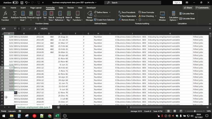Viewport: 212px width, 119px height.
Task: Switch to the Page Layout tab
Action: pos(36,8)
